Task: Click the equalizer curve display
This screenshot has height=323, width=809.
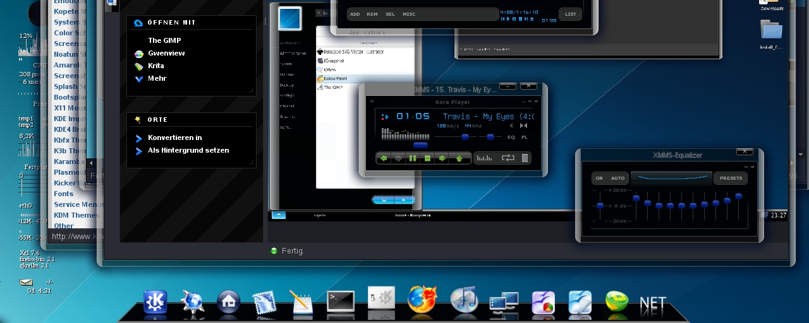Action: 671,178
